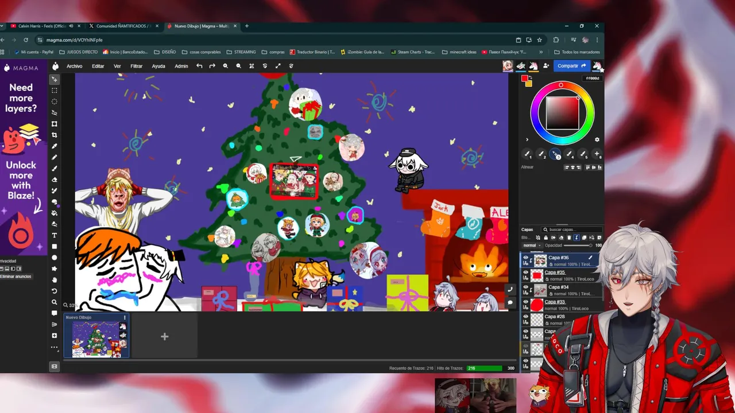Toggle the filmstrip panel button at bottom left
The height and width of the screenshot is (413, 735).
point(55,366)
